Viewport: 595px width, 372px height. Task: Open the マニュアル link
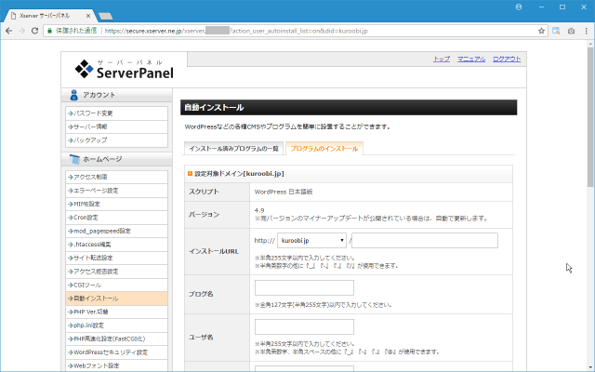(x=471, y=59)
